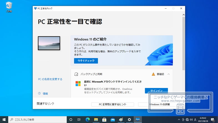The image size is (218, 123).
Task: Show hidden tray icons chevron
Action: (x=179, y=119)
